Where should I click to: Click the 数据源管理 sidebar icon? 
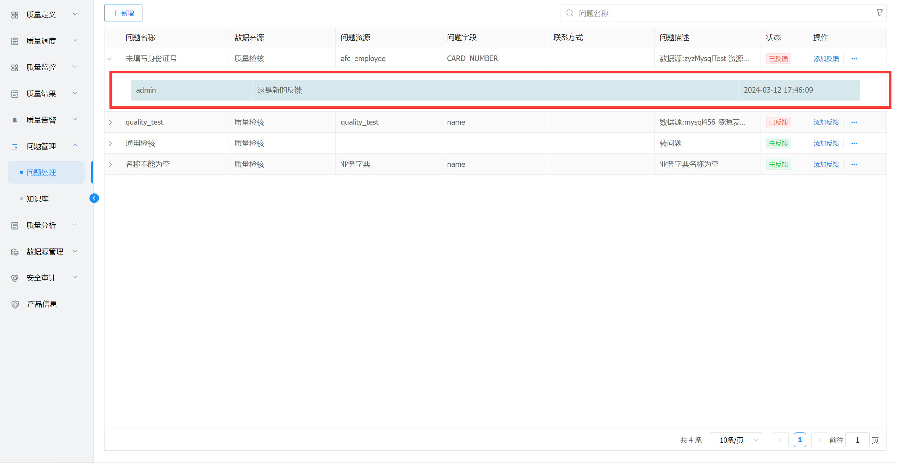(15, 252)
